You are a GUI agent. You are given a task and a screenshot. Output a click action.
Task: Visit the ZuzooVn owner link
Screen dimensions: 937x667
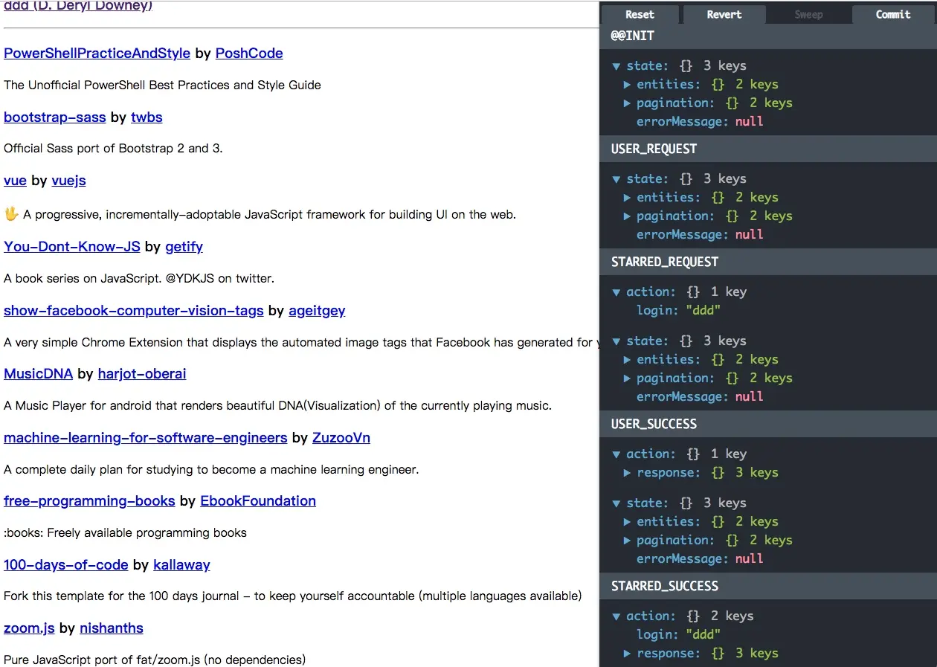341,438
